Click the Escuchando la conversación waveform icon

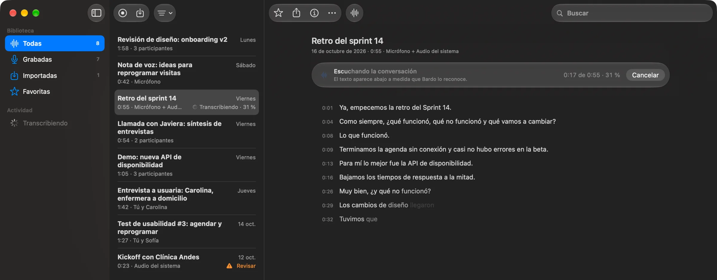324,75
